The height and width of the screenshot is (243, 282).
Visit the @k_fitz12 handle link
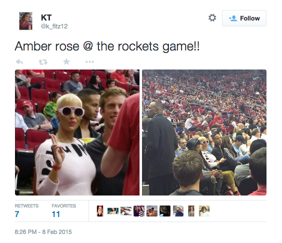tap(54, 26)
